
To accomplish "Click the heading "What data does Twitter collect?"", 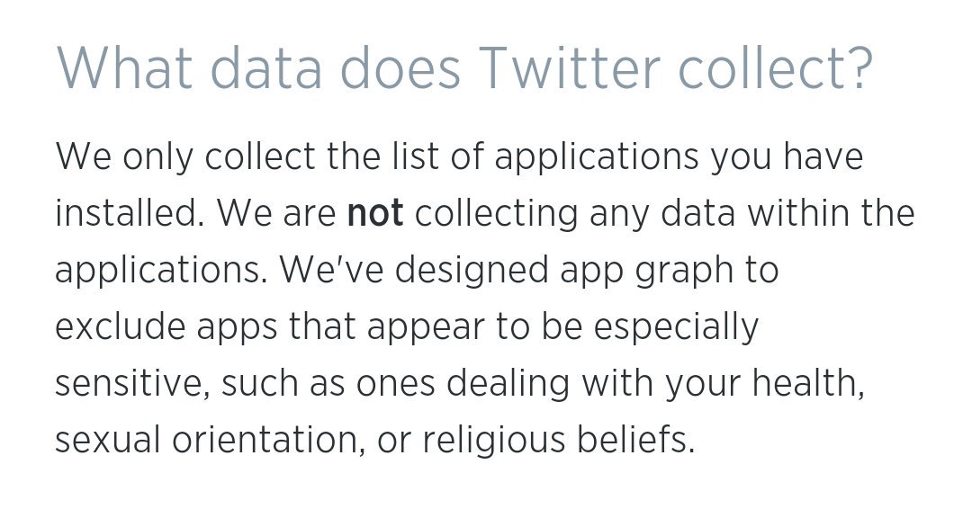I will click(x=464, y=67).
